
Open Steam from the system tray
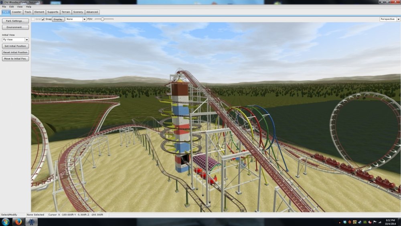tap(359, 222)
